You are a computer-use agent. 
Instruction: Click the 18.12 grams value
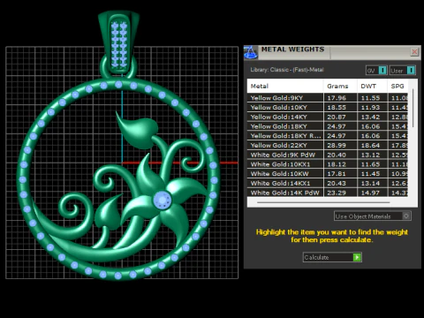[x=337, y=164]
